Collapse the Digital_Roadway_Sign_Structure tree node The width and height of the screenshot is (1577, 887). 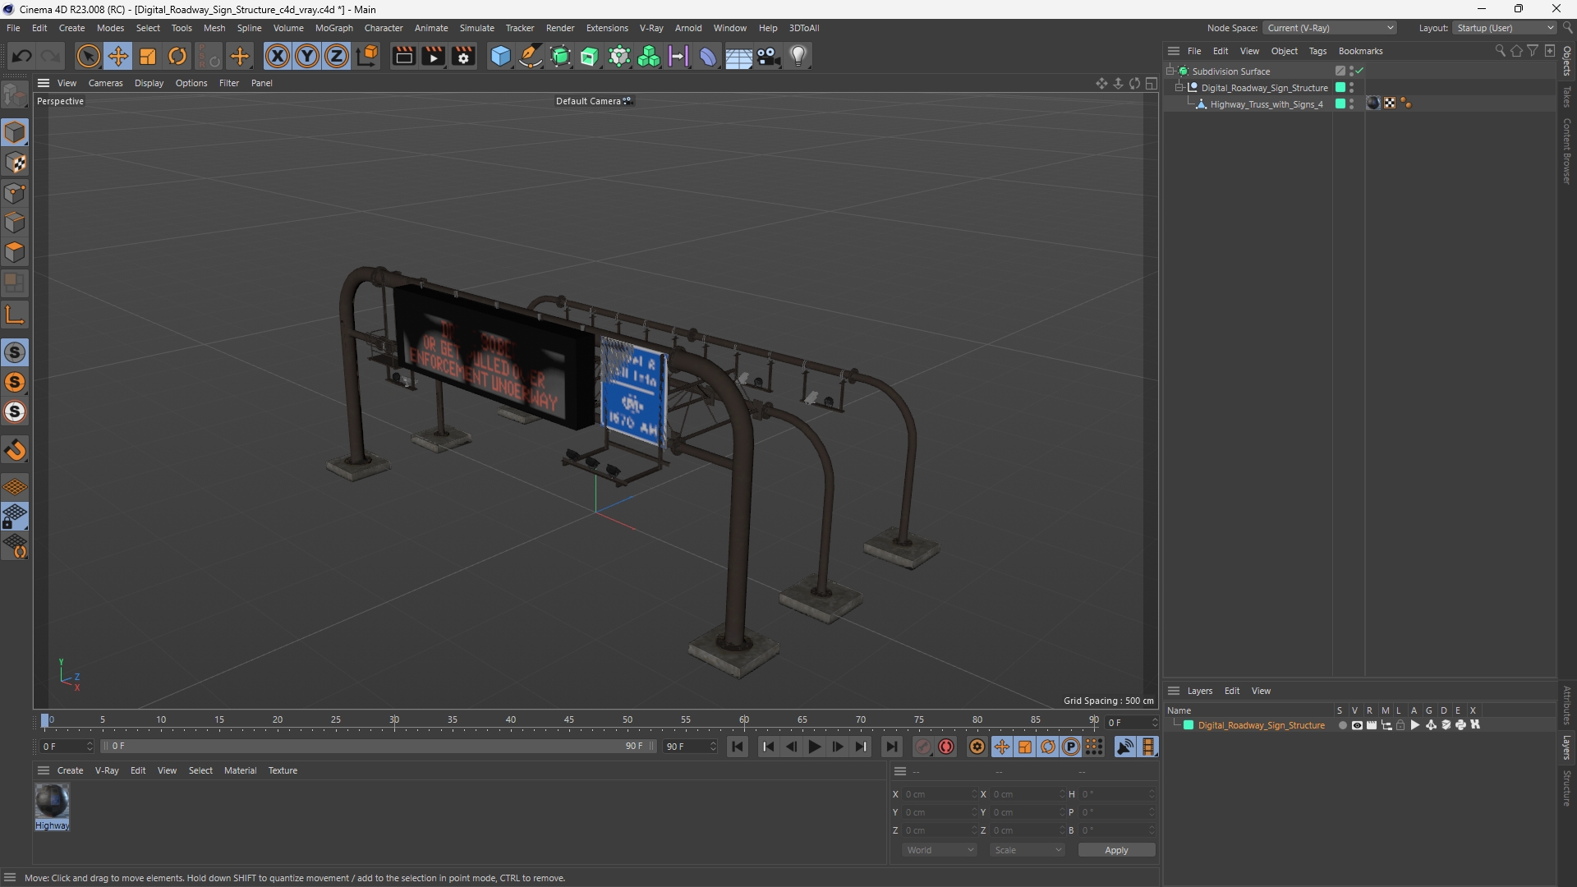pos(1180,88)
